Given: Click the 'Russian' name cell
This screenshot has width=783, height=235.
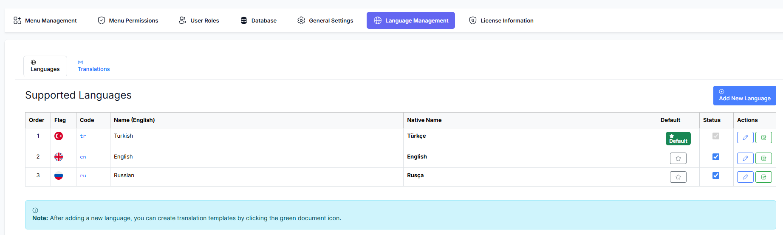Looking at the screenshot, I should pos(257,177).
